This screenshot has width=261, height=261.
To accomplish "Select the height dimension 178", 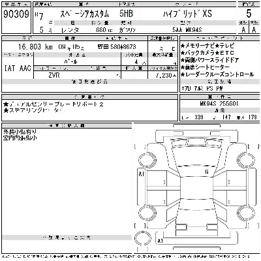I will click(x=253, y=117).
